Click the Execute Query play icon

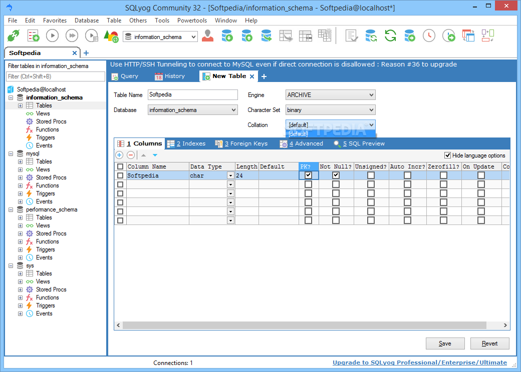[x=52, y=35]
